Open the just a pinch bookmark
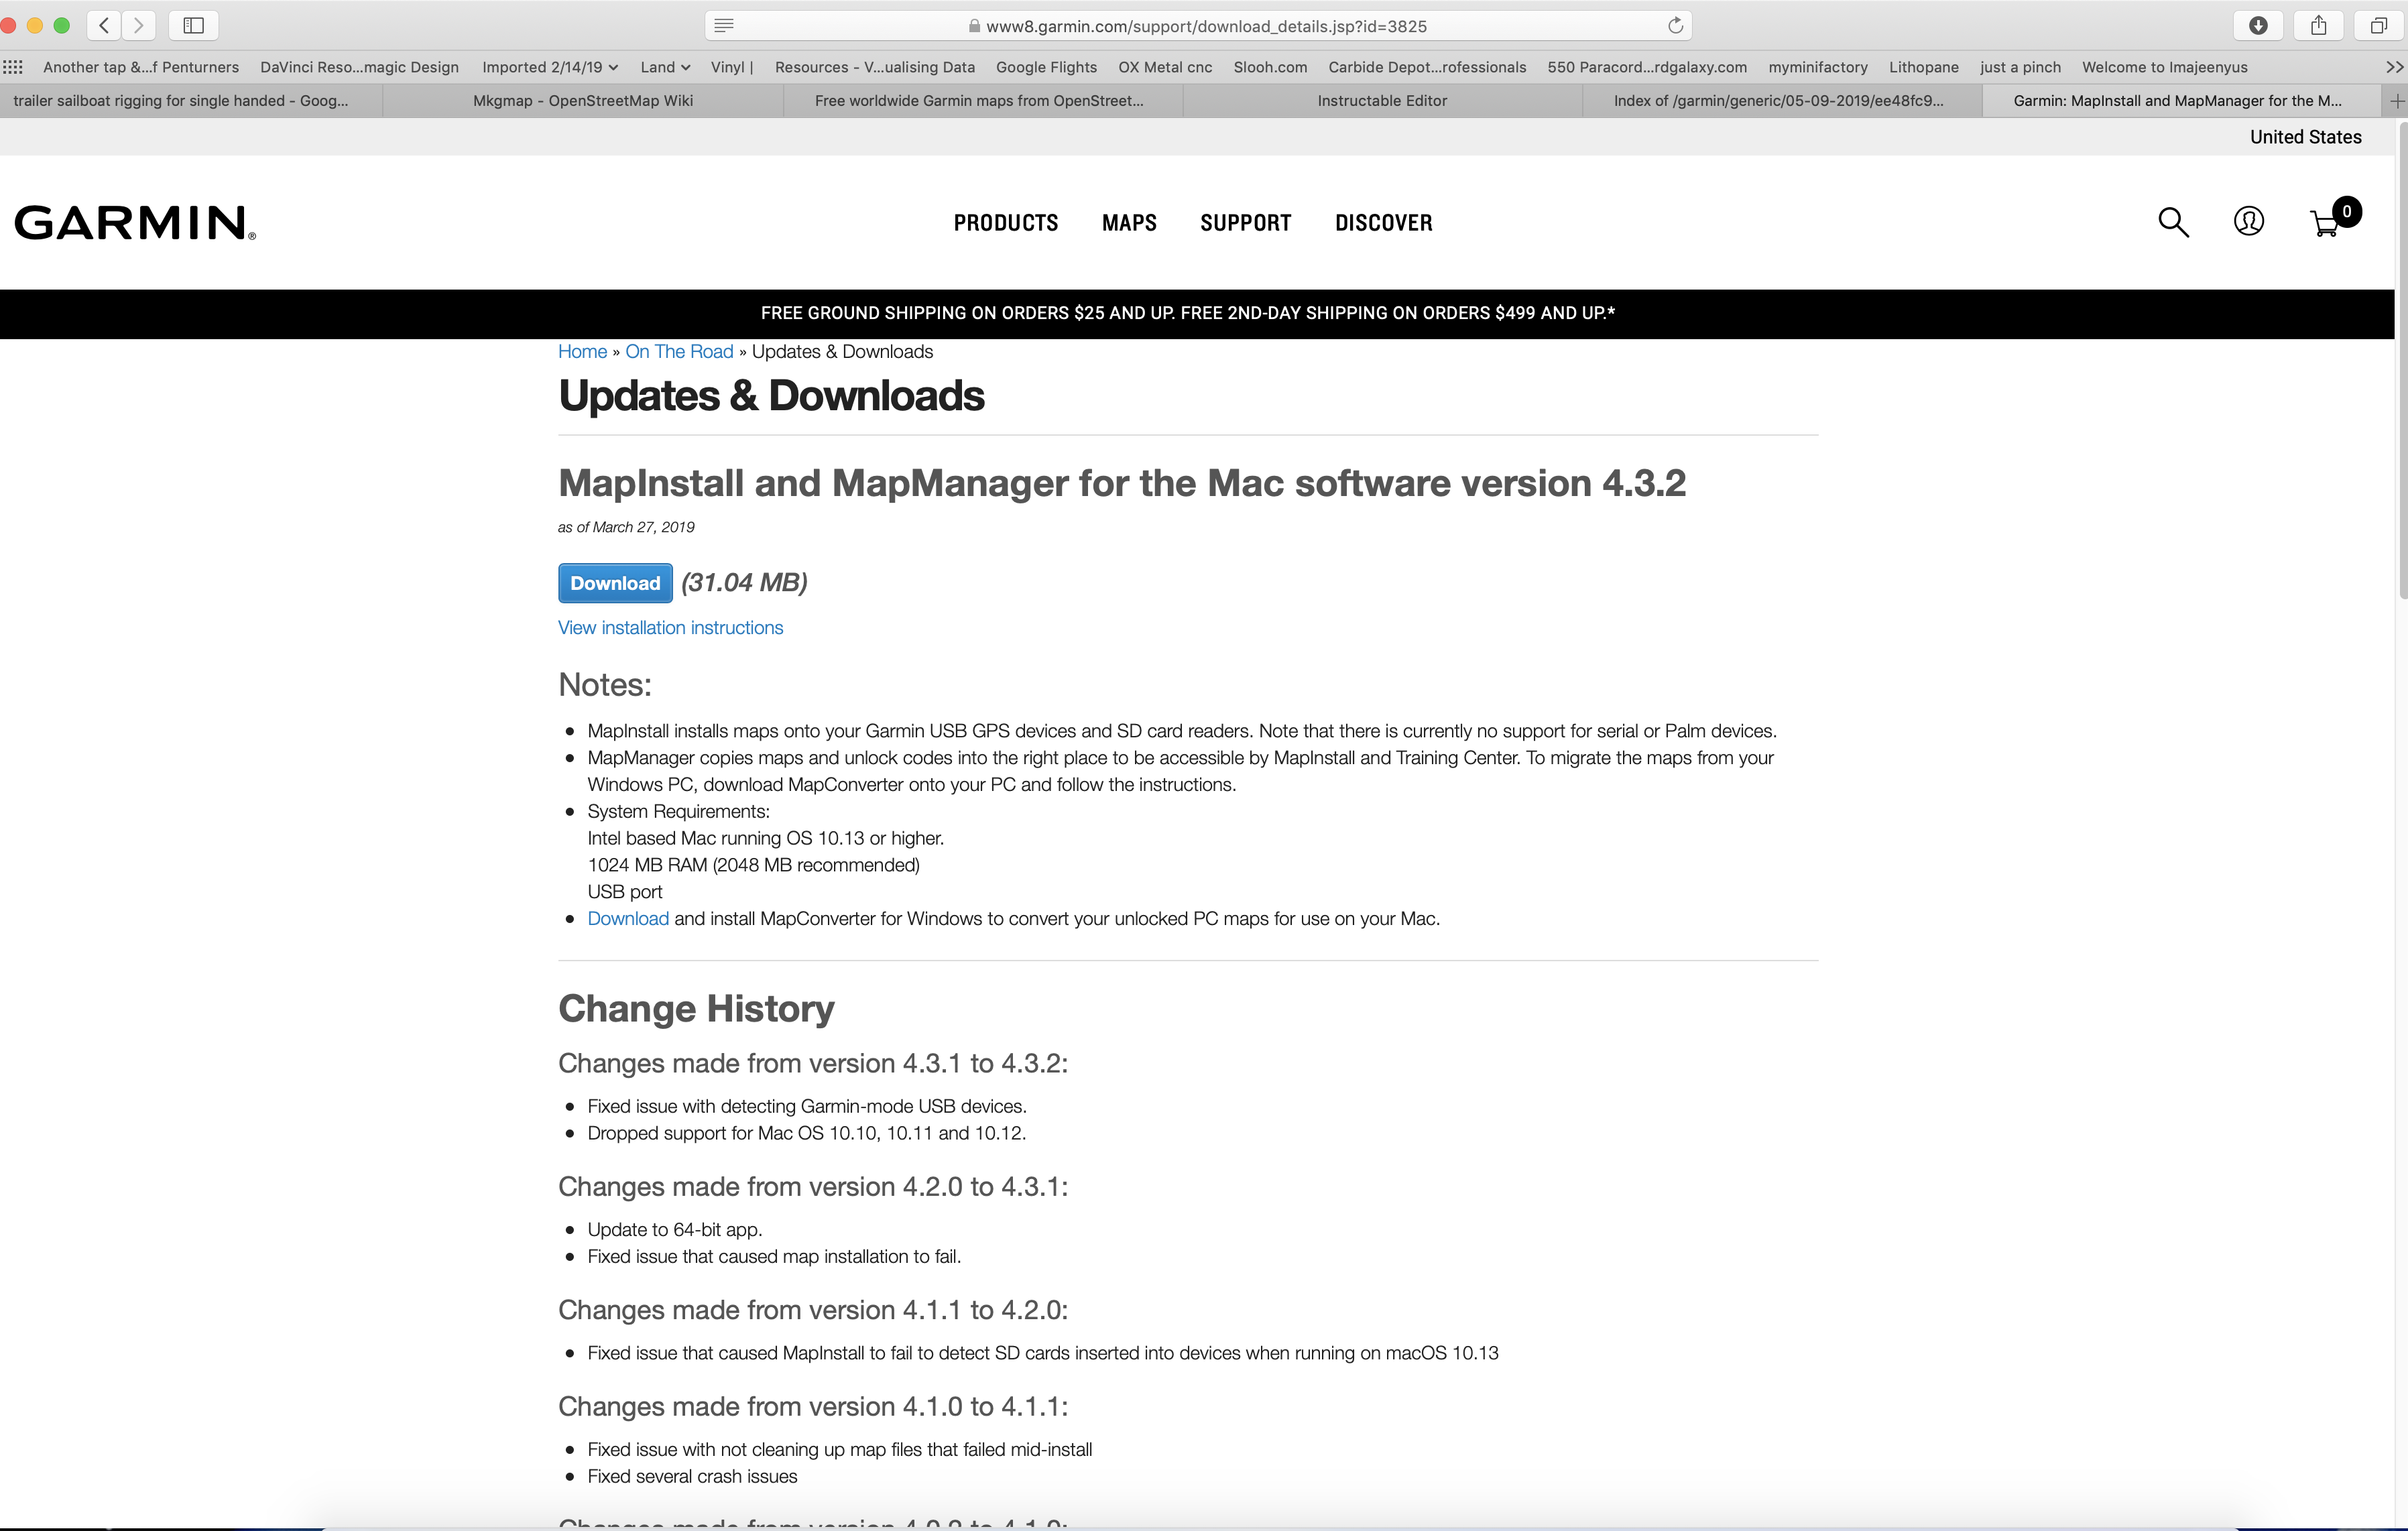 (2020, 67)
